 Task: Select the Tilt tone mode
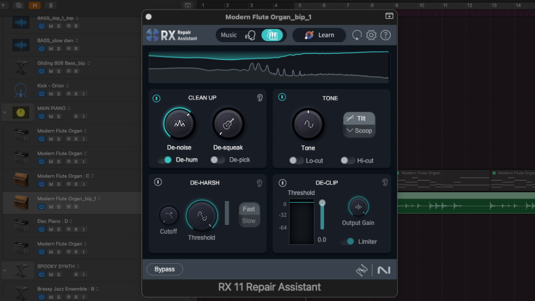coord(359,118)
